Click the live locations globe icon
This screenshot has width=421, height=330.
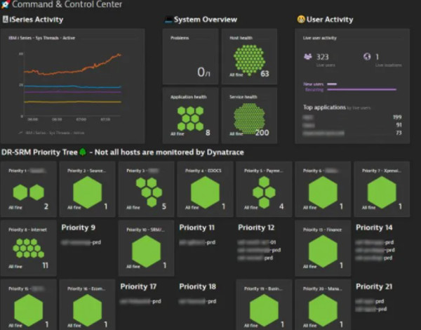pyautogui.click(x=367, y=57)
